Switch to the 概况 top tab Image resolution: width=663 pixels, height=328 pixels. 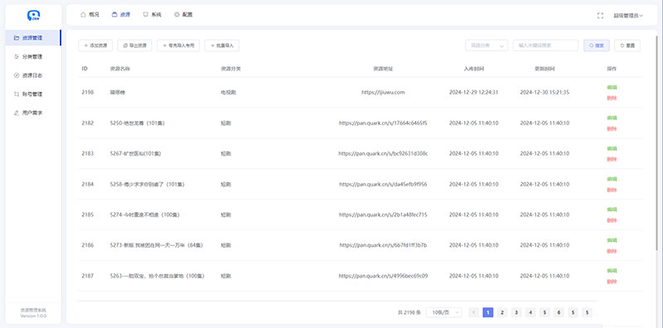[90, 14]
